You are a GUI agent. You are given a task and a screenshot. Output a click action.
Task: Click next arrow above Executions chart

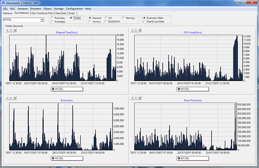[x=11, y=98]
